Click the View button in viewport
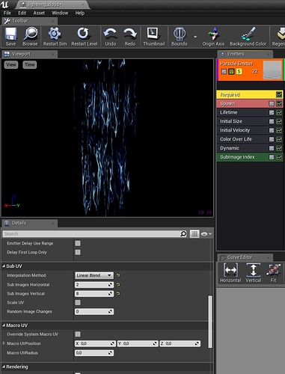Screen dimensions: 285x374 pyautogui.click(x=11, y=65)
